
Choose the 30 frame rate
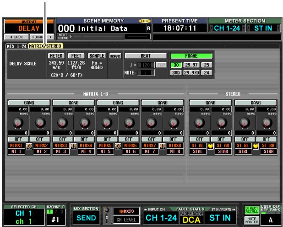point(176,65)
